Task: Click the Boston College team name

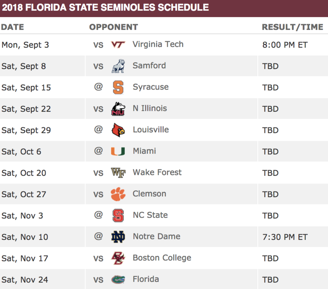Action: (162, 258)
